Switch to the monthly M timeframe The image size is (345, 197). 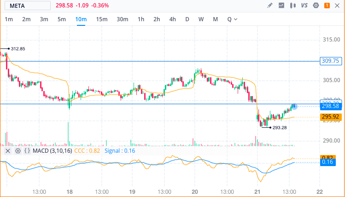(216, 19)
